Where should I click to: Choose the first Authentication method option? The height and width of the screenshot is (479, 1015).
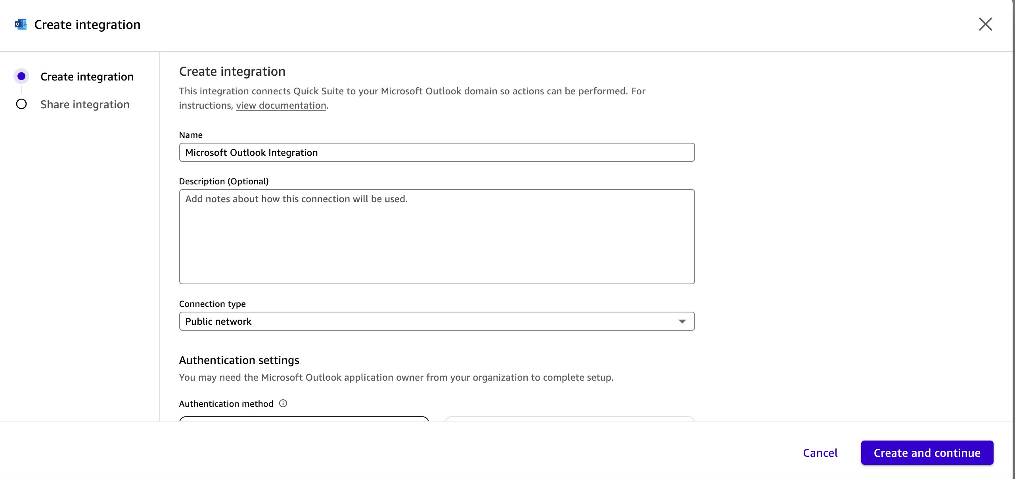point(304,424)
